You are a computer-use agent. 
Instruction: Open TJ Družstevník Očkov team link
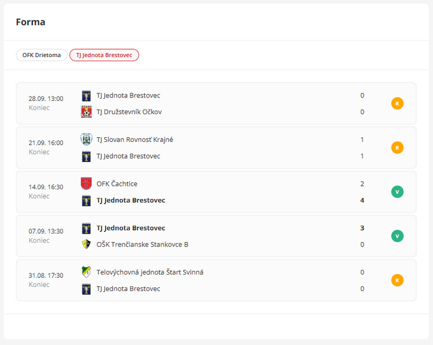129,112
